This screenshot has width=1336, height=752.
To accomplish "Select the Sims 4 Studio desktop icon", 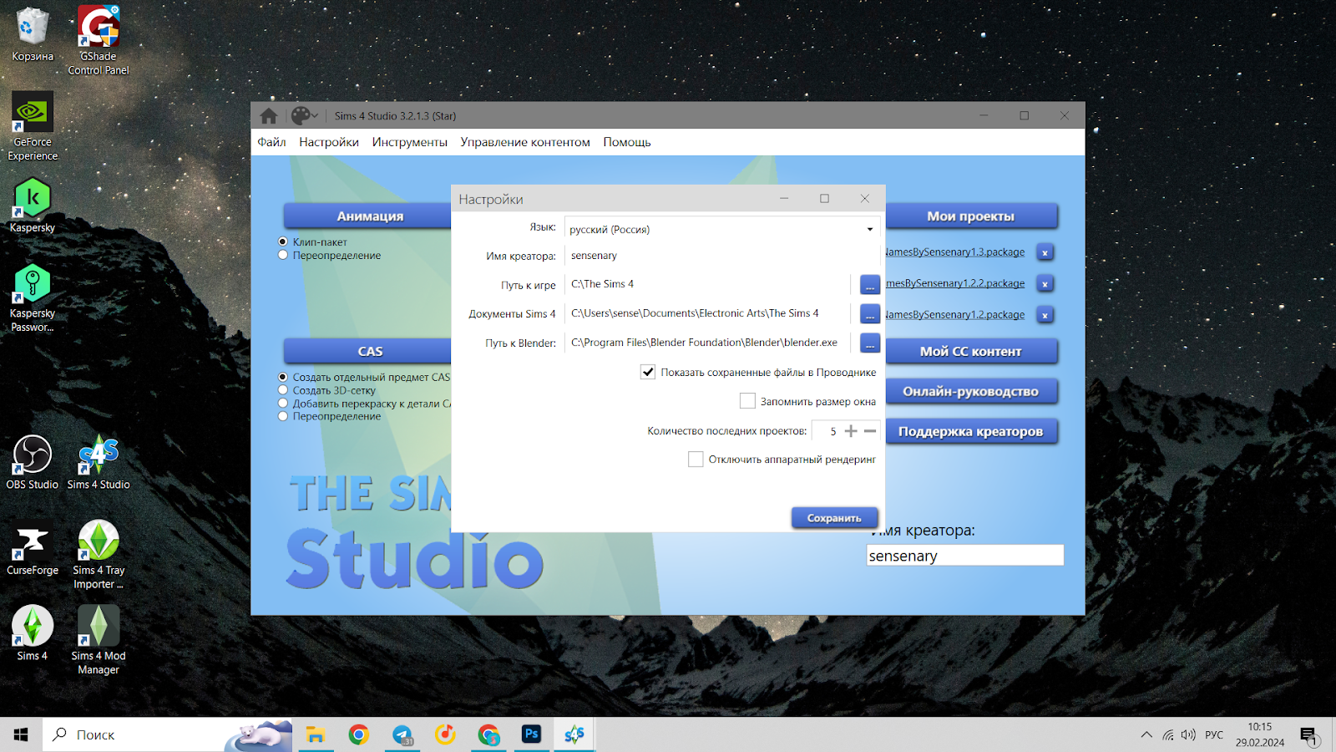I will pyautogui.click(x=99, y=462).
